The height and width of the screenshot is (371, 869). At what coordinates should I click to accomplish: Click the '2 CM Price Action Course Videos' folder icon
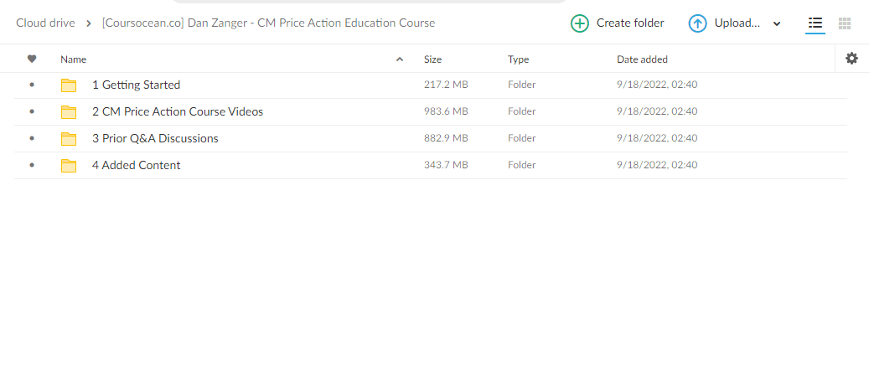pos(69,112)
